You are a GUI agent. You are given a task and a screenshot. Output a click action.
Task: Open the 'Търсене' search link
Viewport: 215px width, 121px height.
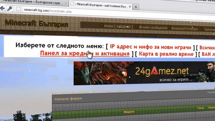click(x=210, y=29)
